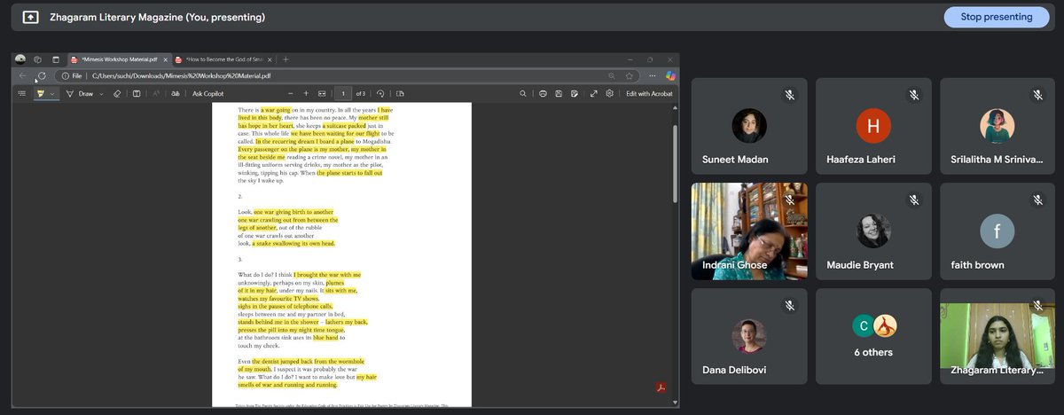Select Dana Delibovi's participant tile
Image resolution: width=1064 pixels, height=415 pixels.
click(x=749, y=336)
